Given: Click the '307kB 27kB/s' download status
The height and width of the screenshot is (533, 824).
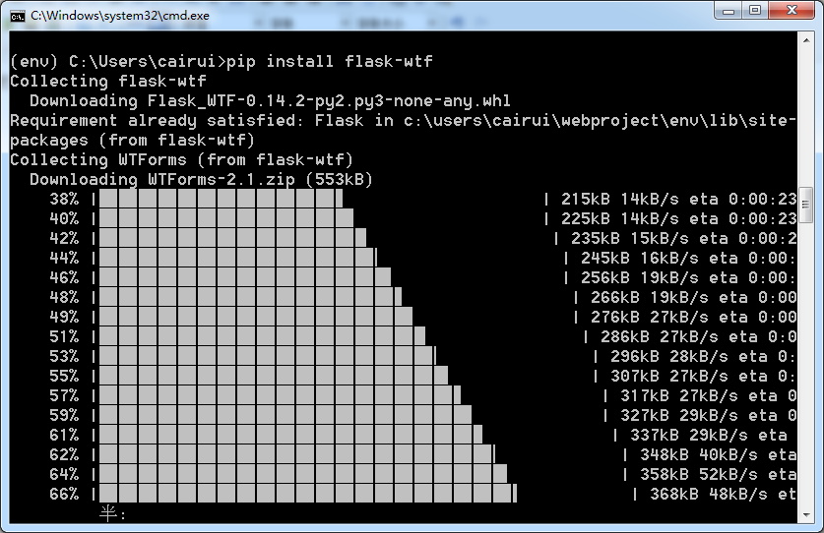Looking at the screenshot, I should pyautogui.click(x=669, y=377).
